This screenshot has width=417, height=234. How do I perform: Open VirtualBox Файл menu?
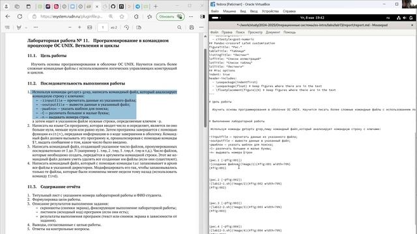click(x=214, y=12)
